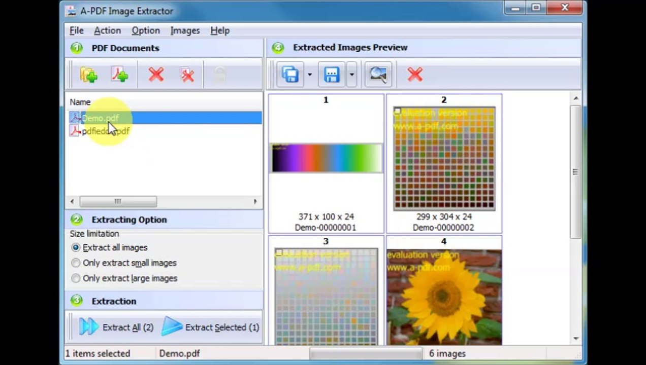Click the status bar progress bar

coord(366,353)
